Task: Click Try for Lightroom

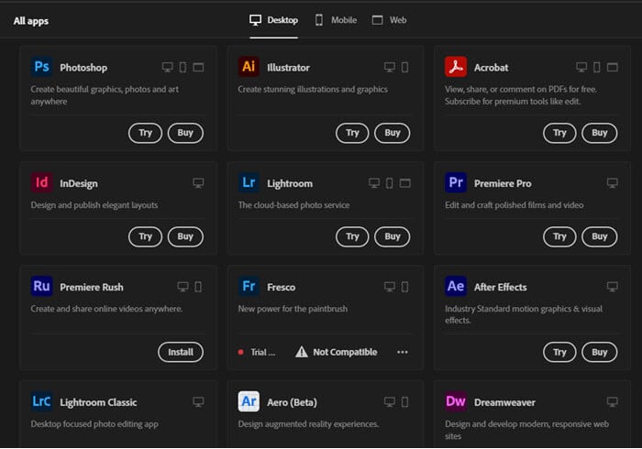Action: click(x=352, y=236)
